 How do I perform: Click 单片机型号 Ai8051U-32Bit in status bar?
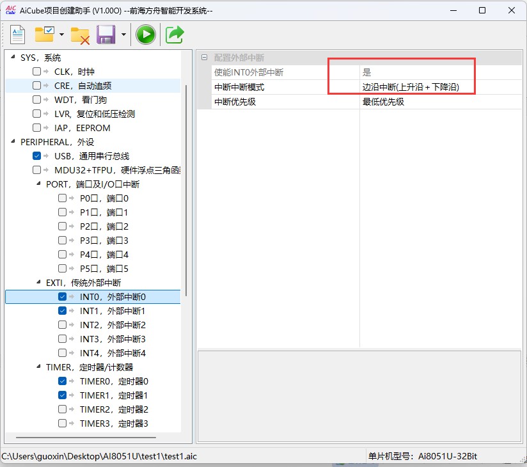tap(423, 456)
